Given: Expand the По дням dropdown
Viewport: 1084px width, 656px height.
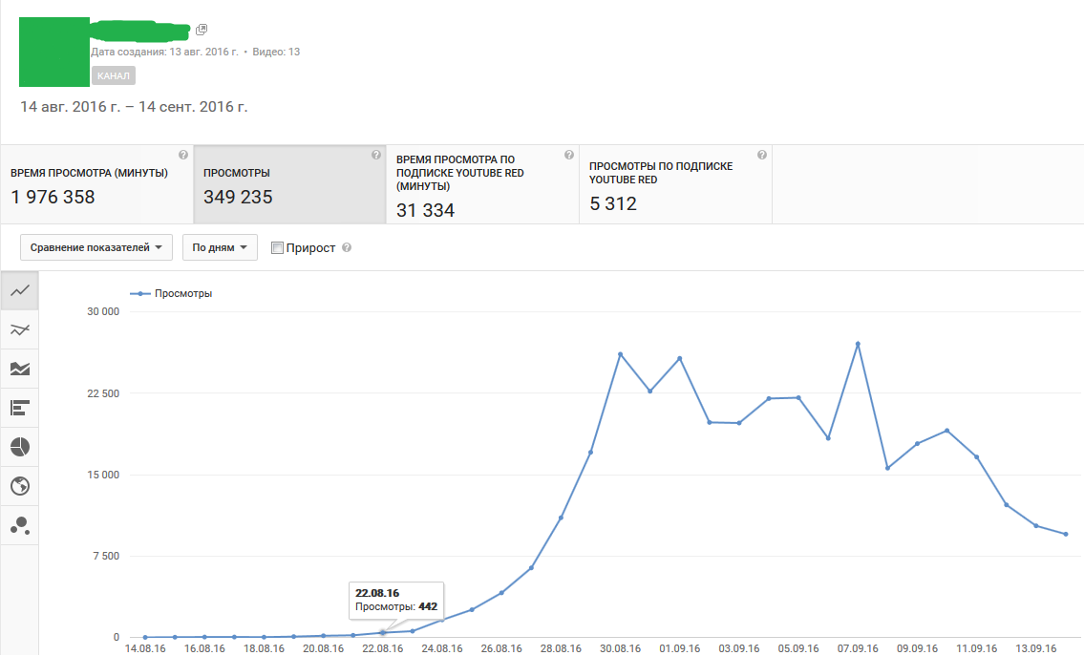Looking at the screenshot, I should (x=220, y=247).
